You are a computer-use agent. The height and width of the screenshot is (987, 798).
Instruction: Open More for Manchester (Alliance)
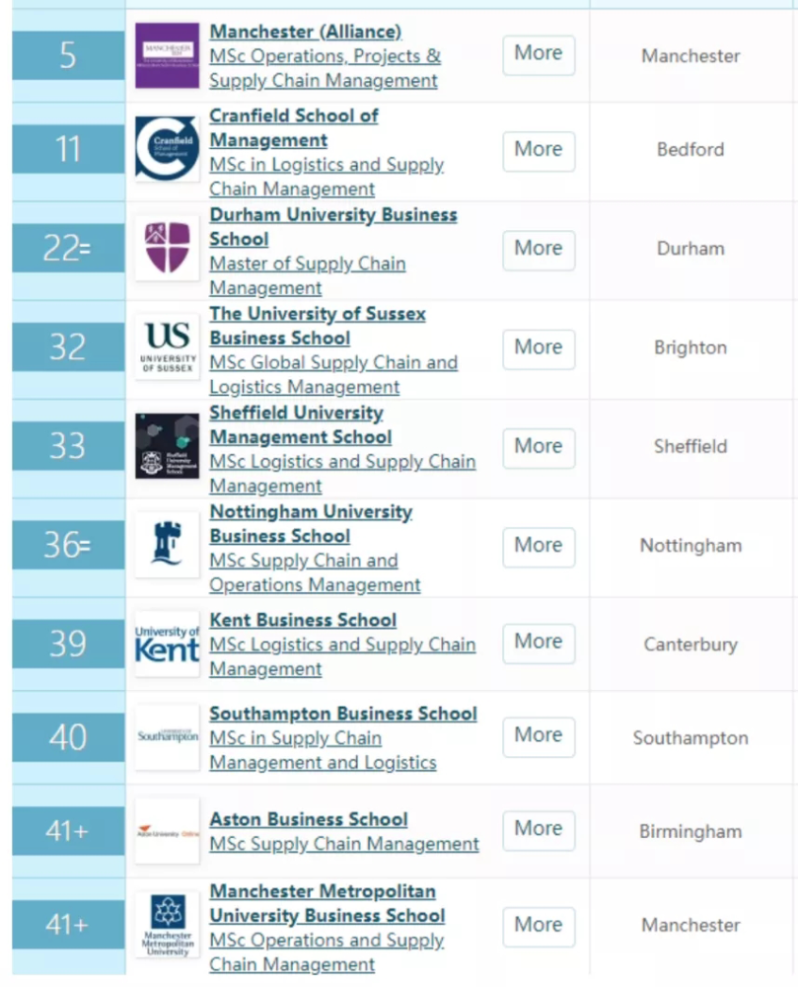tap(539, 54)
